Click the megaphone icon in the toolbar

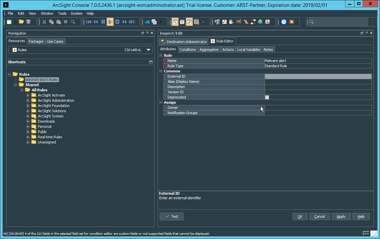147,22
